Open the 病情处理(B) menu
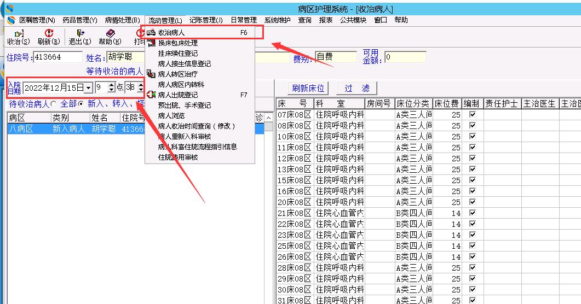The width and height of the screenshot is (581, 304). coord(122,20)
